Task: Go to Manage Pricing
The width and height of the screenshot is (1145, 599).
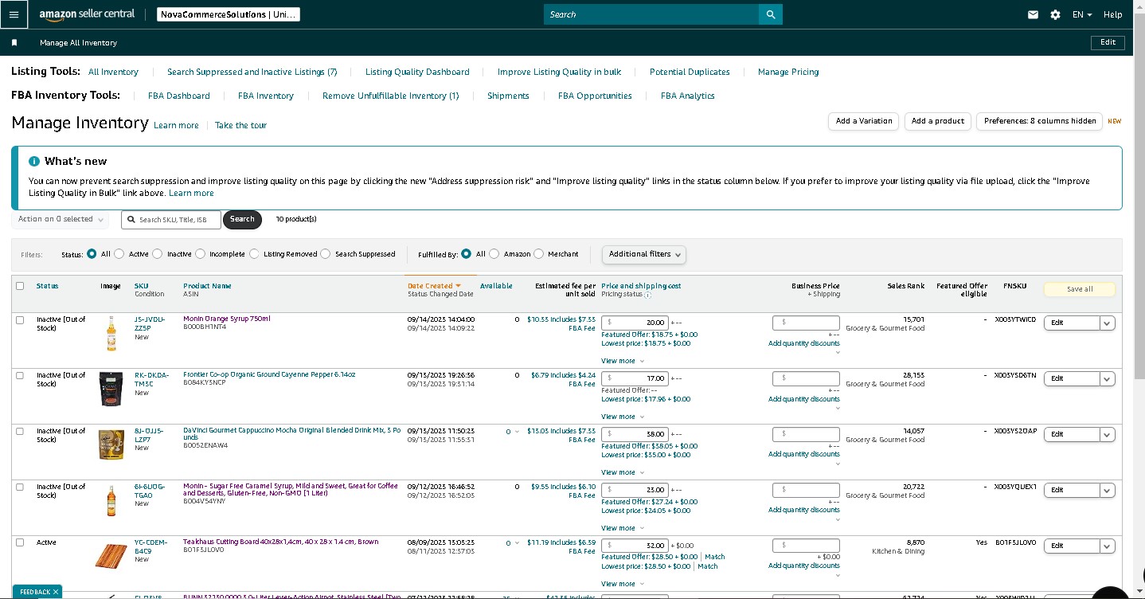Action: tap(788, 72)
